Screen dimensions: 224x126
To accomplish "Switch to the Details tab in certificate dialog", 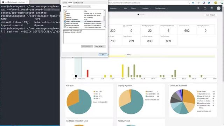I will point(70,2).
